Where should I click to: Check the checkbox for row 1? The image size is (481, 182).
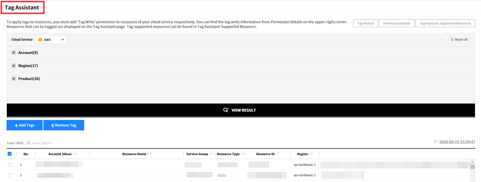pyautogui.click(x=10, y=165)
